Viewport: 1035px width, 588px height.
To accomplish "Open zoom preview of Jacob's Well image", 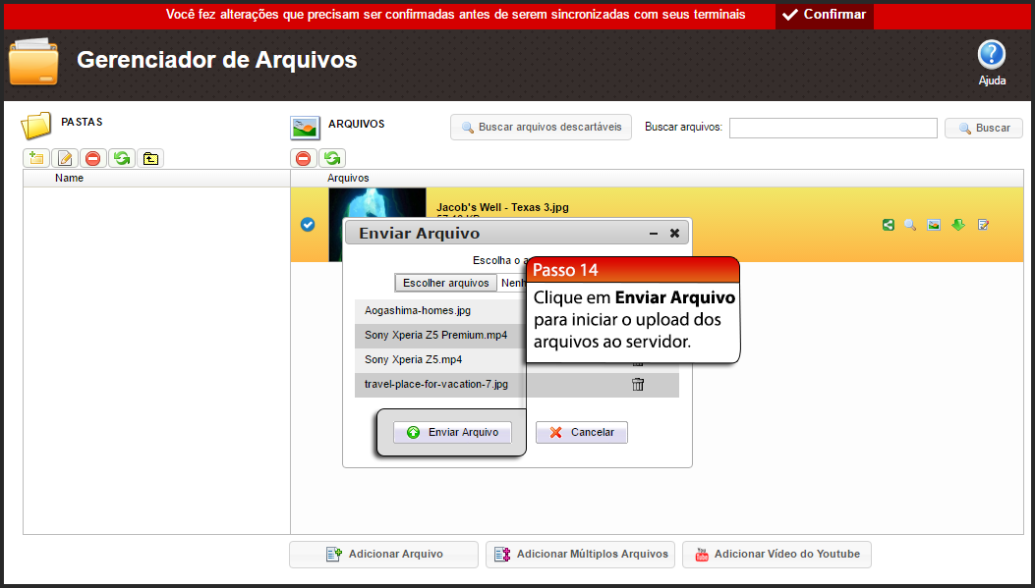I will click(911, 225).
